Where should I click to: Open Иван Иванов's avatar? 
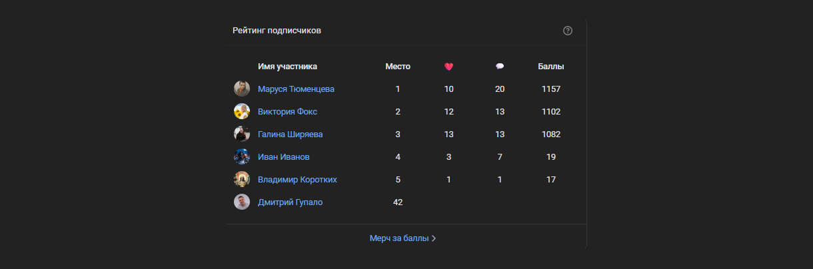click(242, 156)
